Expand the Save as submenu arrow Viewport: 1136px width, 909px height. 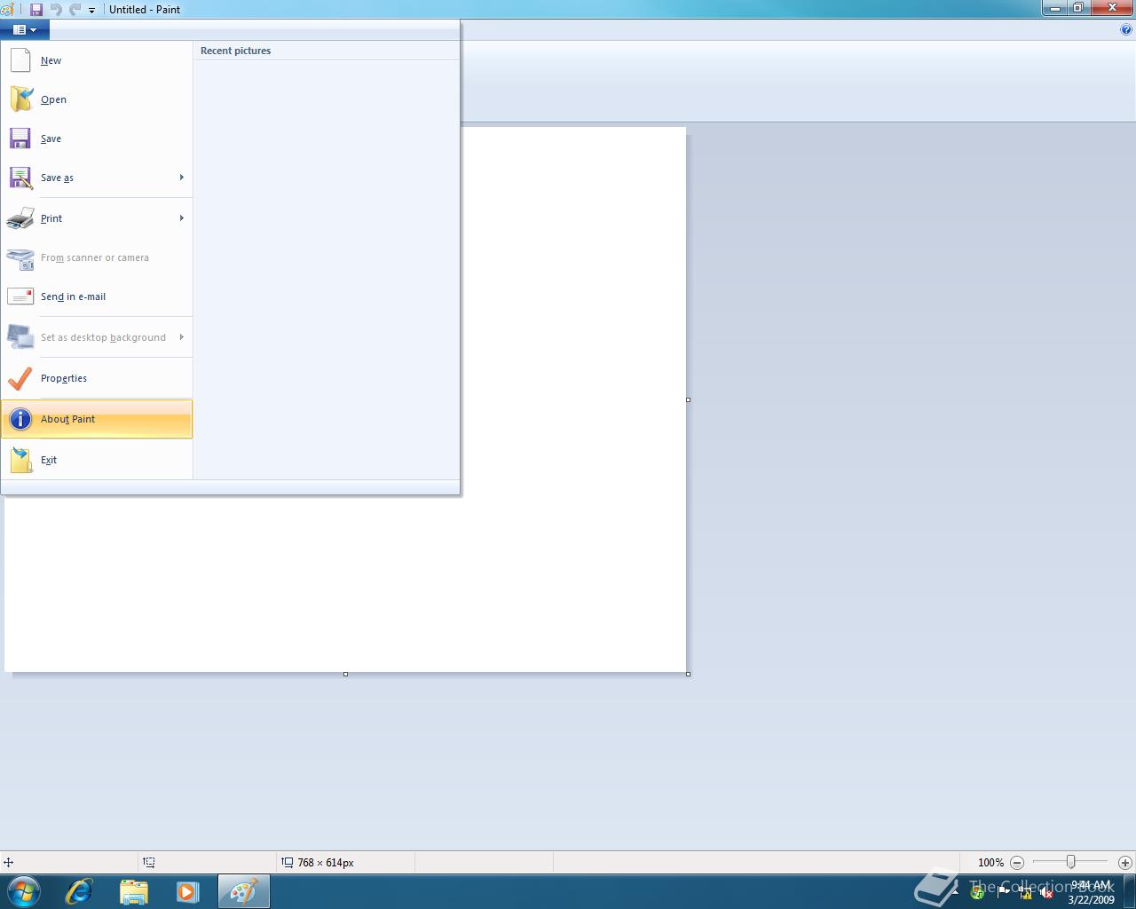pos(182,178)
